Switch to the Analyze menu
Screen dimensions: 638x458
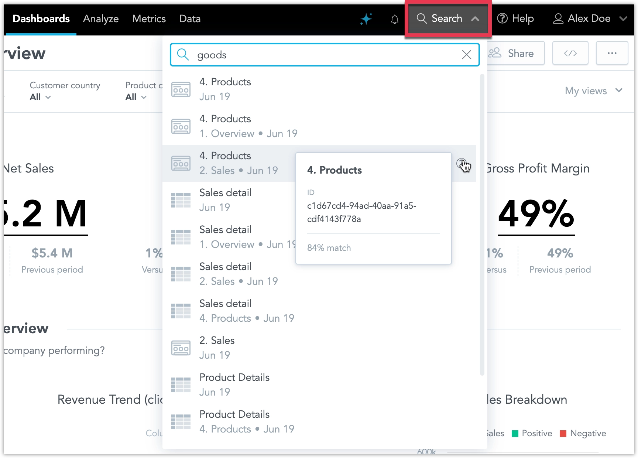pyautogui.click(x=100, y=18)
